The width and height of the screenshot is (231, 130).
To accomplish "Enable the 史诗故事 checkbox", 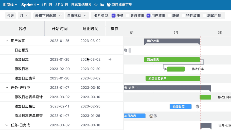I will 128,16.
